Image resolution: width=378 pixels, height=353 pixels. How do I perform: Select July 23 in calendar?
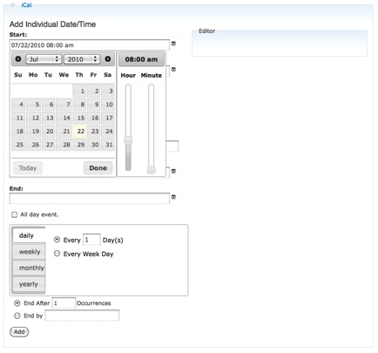coord(94,132)
